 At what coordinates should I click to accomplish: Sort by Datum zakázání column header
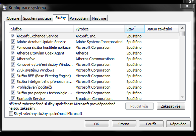[x=161, y=29]
